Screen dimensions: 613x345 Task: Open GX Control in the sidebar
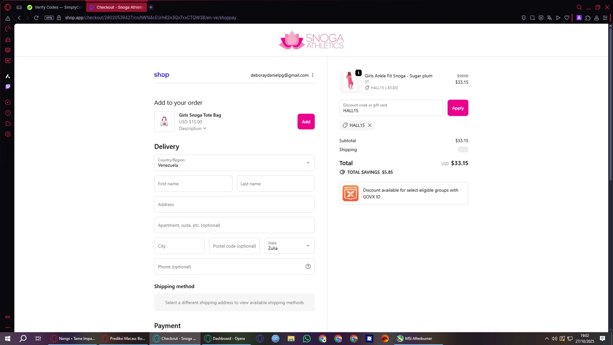coord(8,29)
